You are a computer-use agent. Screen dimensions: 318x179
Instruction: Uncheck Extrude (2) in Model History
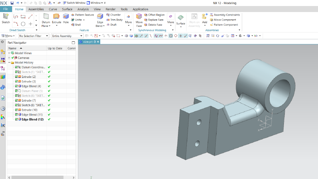tap(16, 77)
